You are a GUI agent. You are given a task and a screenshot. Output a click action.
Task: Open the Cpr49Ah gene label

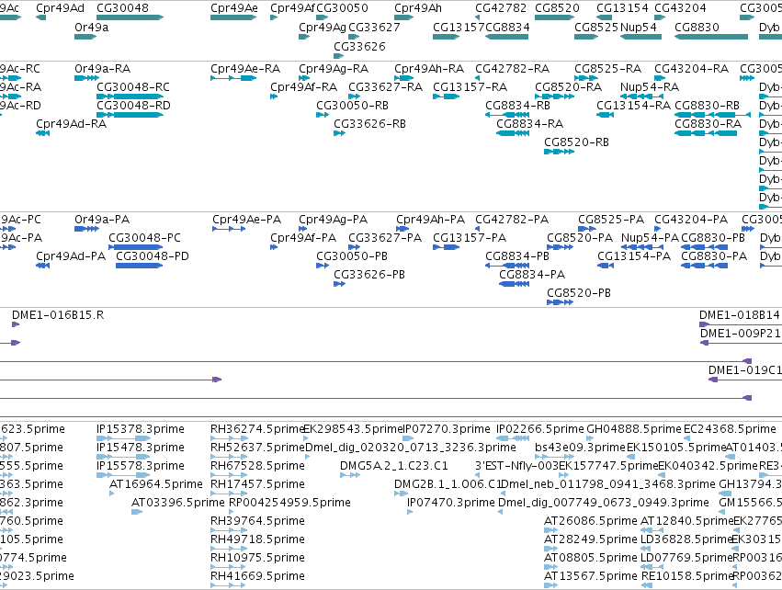click(x=418, y=8)
